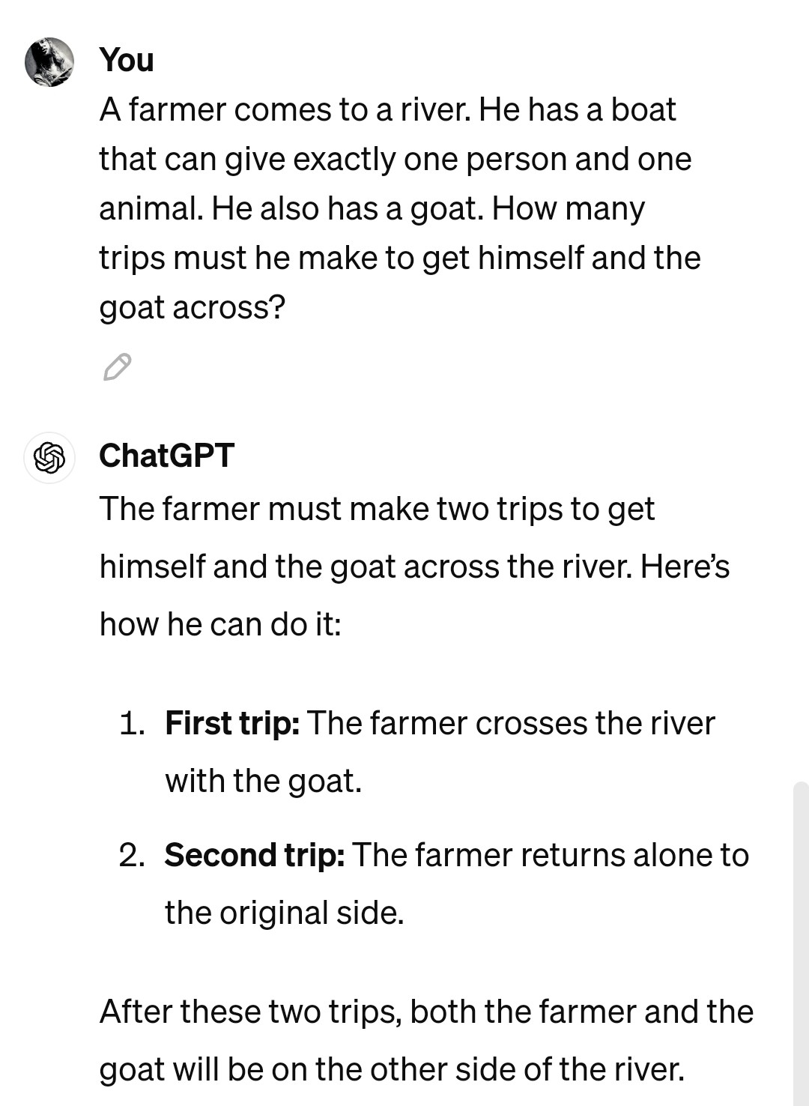Image resolution: width=809 pixels, height=1106 pixels.
Task: Click the line "goat will be on the other side"
Action: pos(393,1069)
